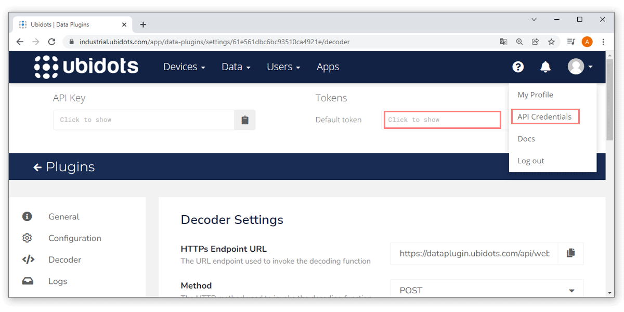
Task: Open the Chrome profile avatar
Action: (587, 42)
